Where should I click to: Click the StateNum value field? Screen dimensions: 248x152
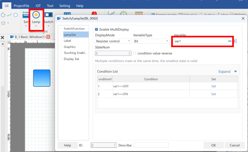coord(112,53)
